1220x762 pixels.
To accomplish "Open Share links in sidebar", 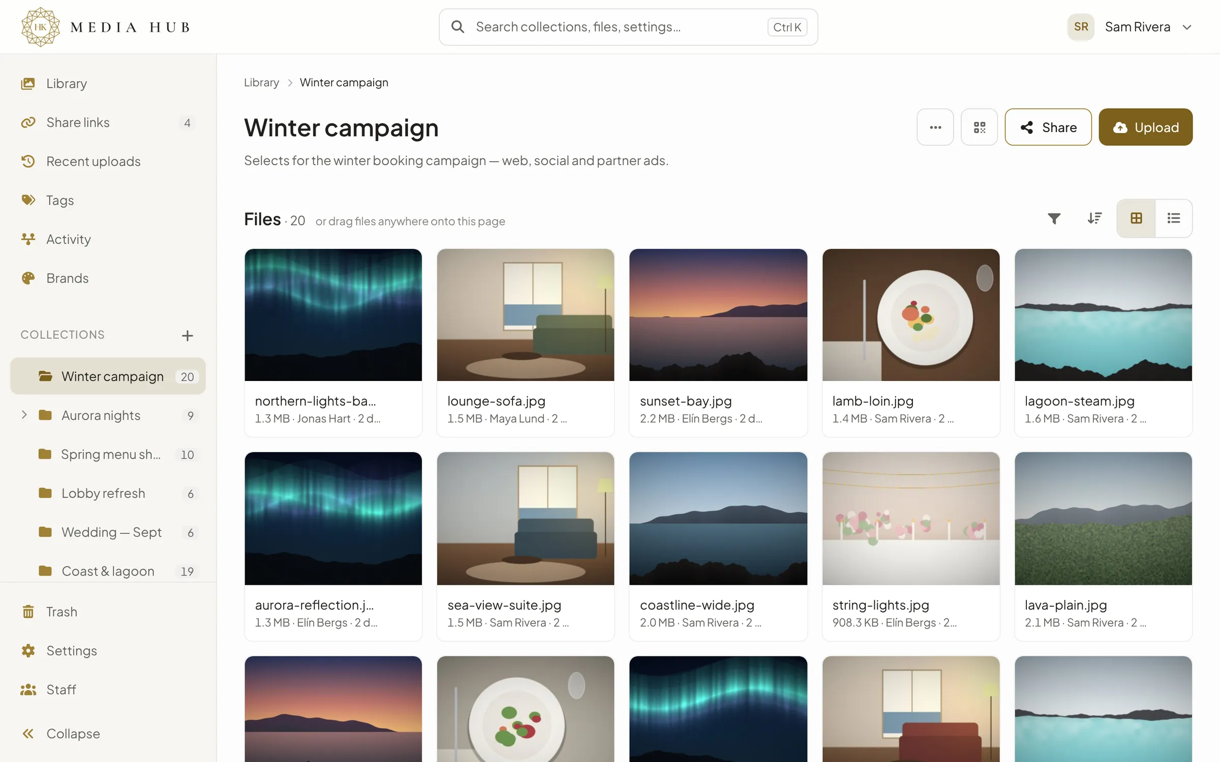I will [108, 122].
